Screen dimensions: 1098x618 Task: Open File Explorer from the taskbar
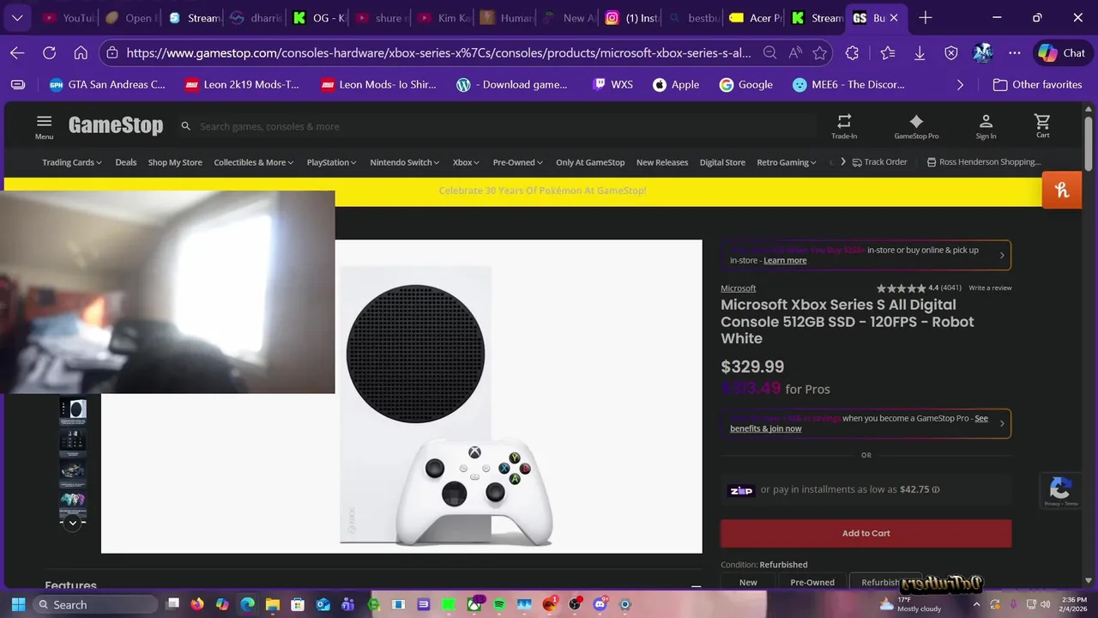(x=272, y=604)
